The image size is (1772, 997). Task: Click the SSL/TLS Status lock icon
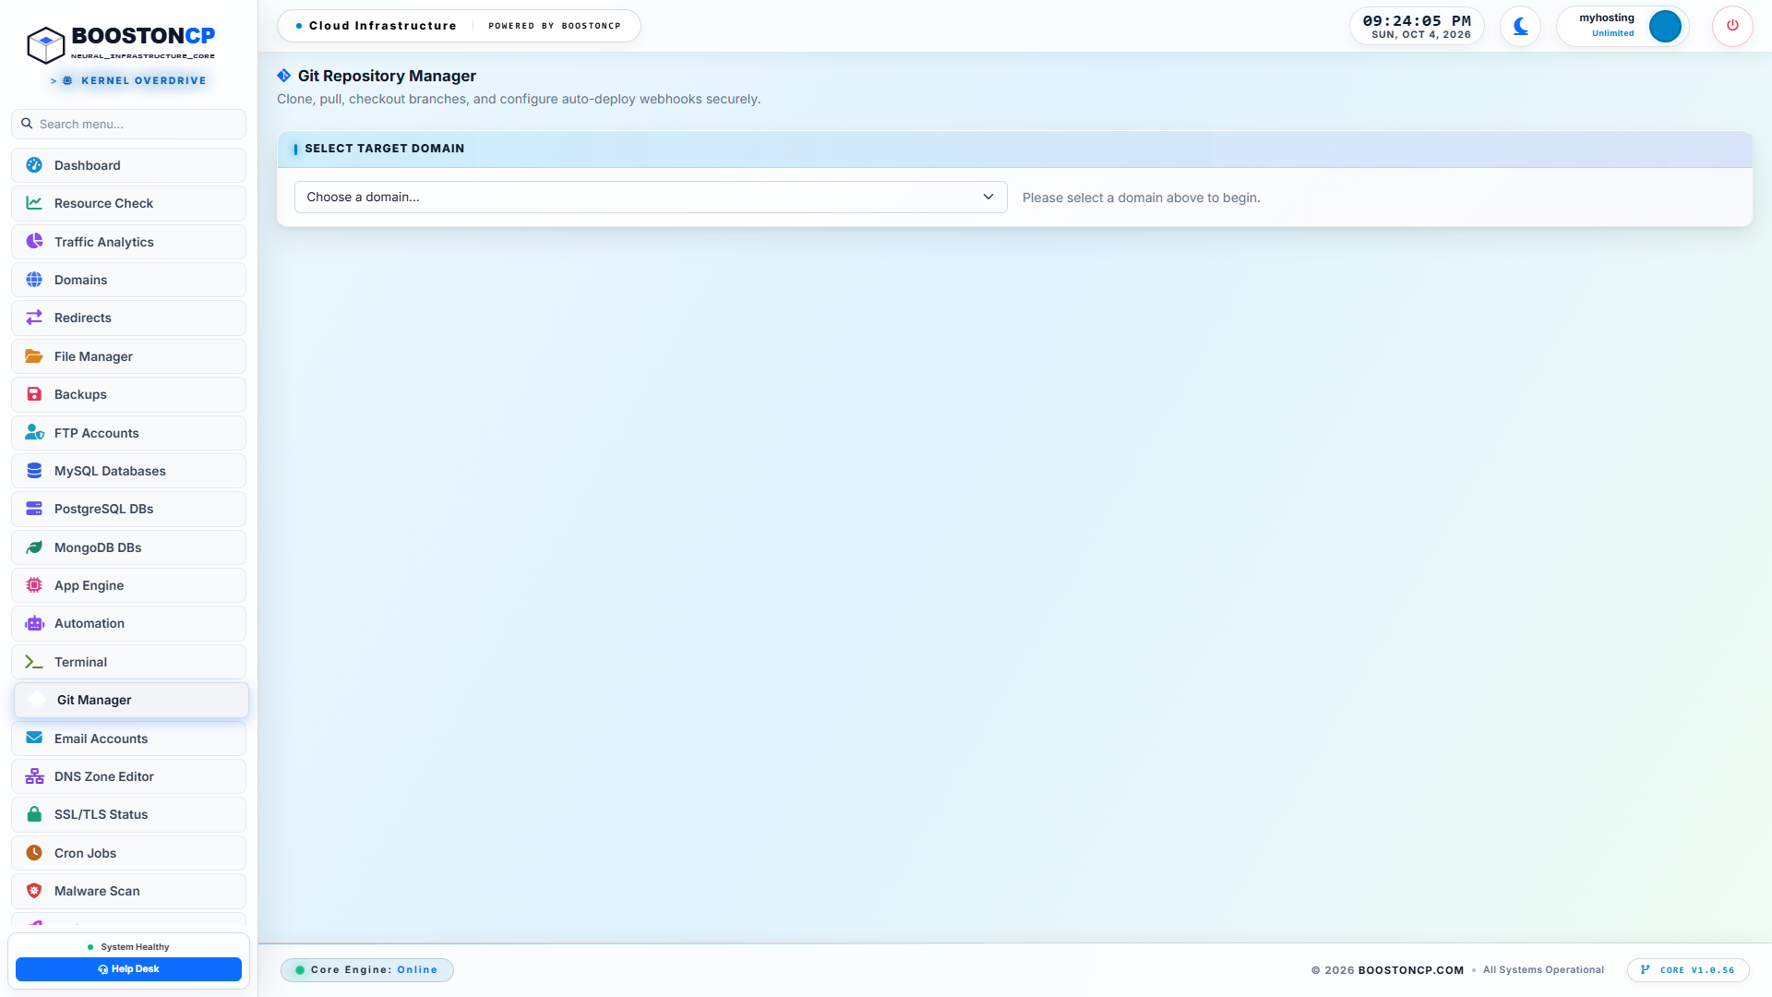[34, 814]
